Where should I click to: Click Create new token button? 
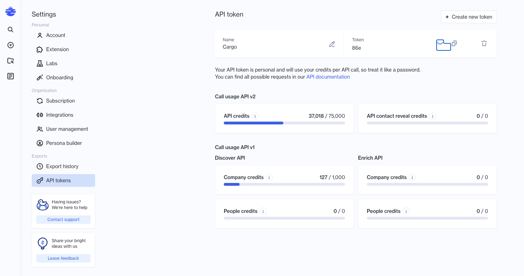[x=469, y=17]
